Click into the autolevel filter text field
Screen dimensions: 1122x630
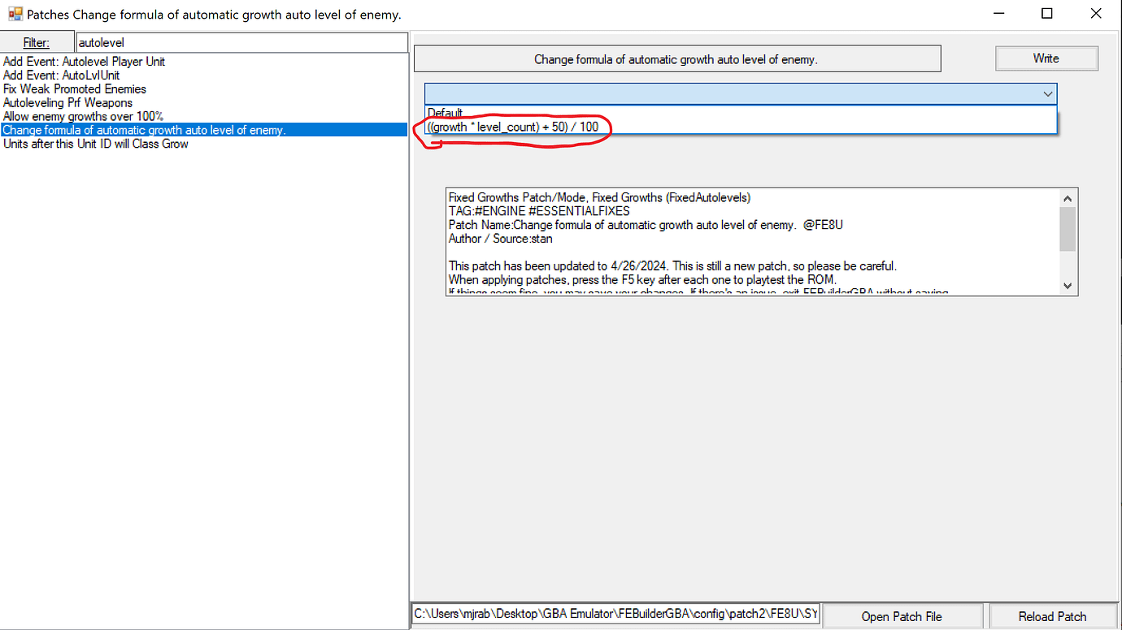241,42
